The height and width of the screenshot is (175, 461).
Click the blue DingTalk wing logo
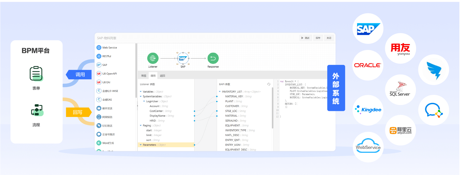434,70
